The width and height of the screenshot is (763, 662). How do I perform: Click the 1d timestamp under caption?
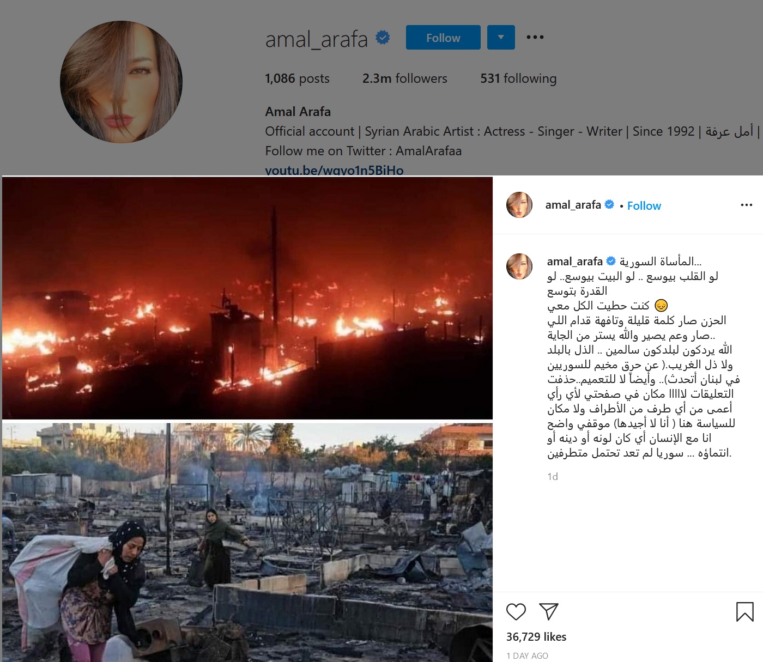point(553,477)
